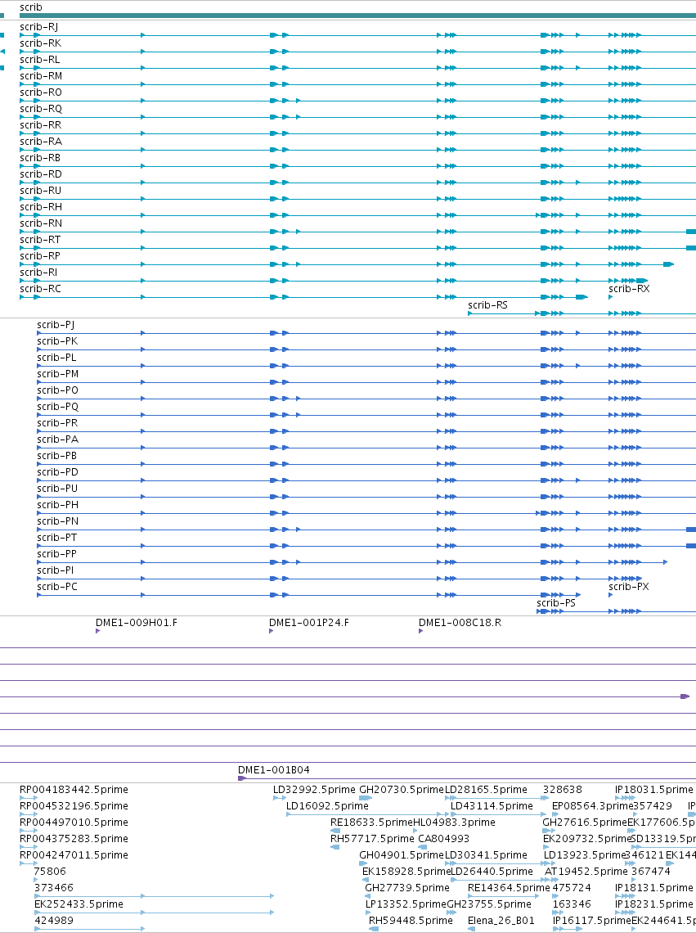
Task: Click EST RP004532196.5prime
Action: pos(74,805)
